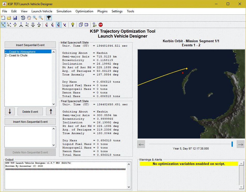Click date text 'Year 5, Day 97 12:17:38.000'

pos(191,149)
